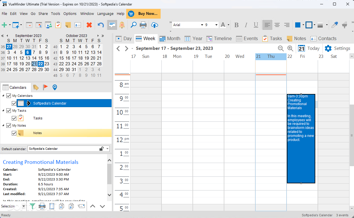Click the bell with X reminders icon
Screen dimensions: 354x218
click(x=122, y=25)
